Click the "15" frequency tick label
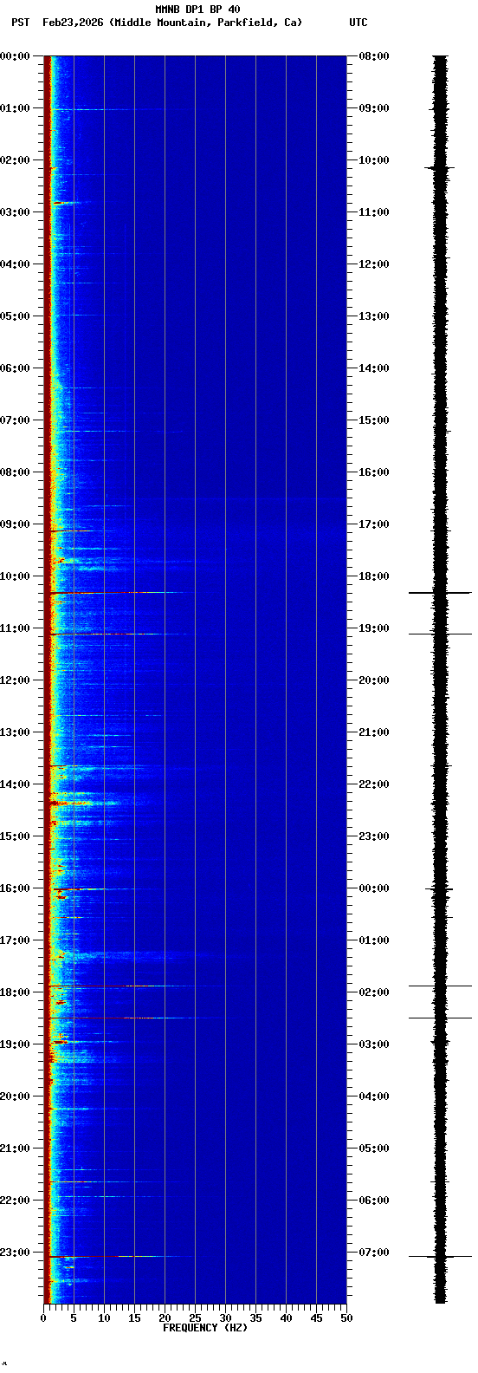This screenshot has height=1373, width=478. pyautogui.click(x=134, y=1318)
